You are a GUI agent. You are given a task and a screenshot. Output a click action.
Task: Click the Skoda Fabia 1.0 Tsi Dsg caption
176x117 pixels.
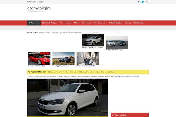click(x=92, y=47)
